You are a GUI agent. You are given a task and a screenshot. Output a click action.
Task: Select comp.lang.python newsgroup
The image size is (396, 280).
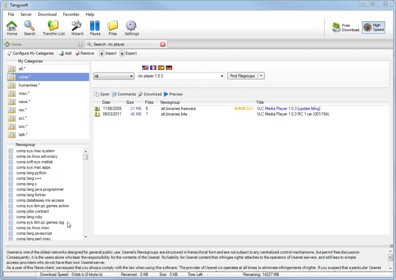click(x=31, y=173)
